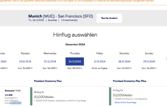Show next week with right arrow
The width and height of the screenshot is (167, 107).
coord(166,59)
